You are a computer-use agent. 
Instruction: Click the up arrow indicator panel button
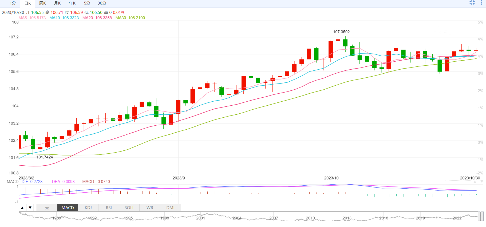point(22,208)
